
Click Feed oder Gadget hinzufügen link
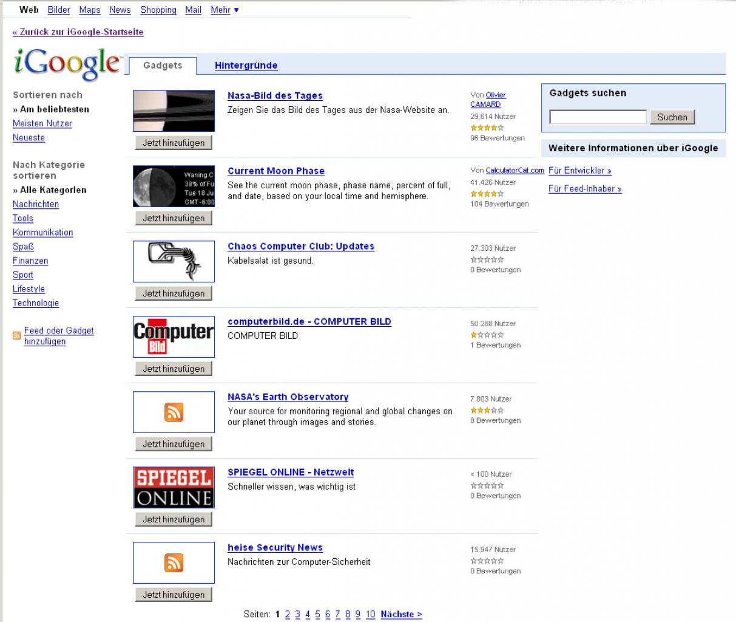coord(59,336)
